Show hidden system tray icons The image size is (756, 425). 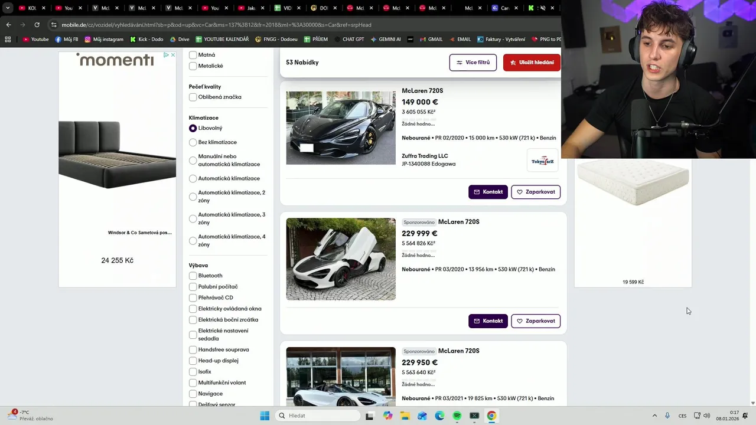[654, 416]
